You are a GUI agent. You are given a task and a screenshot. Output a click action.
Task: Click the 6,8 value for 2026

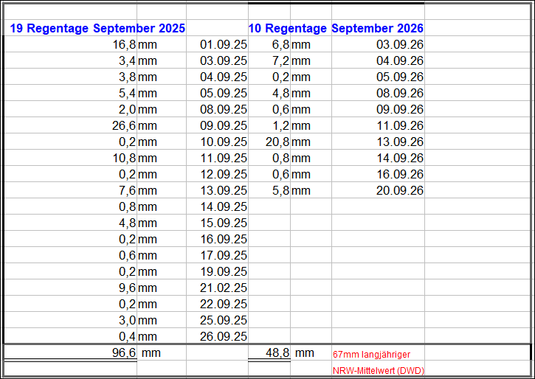pyautogui.click(x=281, y=44)
